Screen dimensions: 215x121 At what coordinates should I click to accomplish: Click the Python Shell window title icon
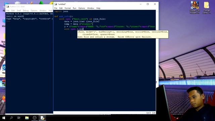[x=8, y=6]
